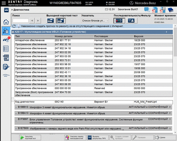
Task: Open the checklist sidebar icon
Action: (6, 49)
